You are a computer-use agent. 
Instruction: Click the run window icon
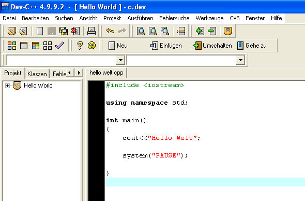click(x=24, y=46)
